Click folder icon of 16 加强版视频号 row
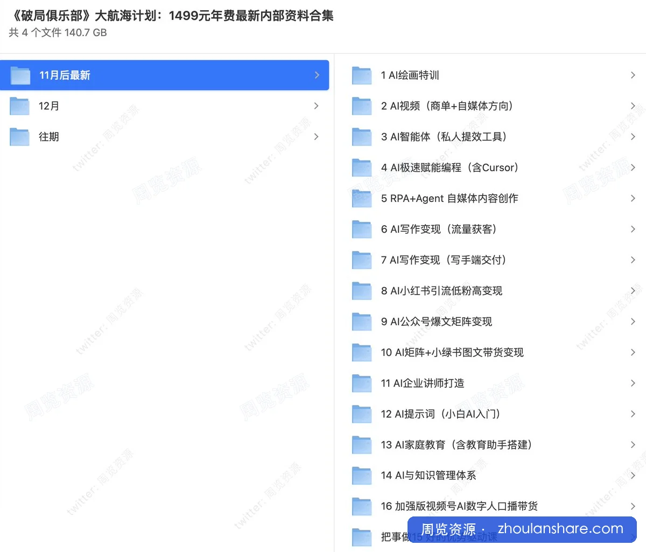 pyautogui.click(x=362, y=506)
